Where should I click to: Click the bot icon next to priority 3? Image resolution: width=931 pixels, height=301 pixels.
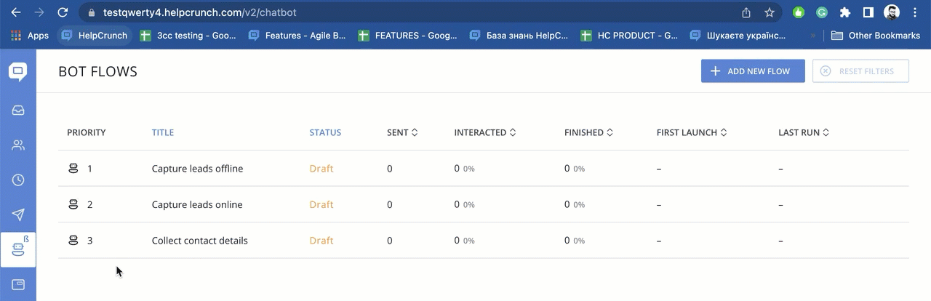coord(73,241)
